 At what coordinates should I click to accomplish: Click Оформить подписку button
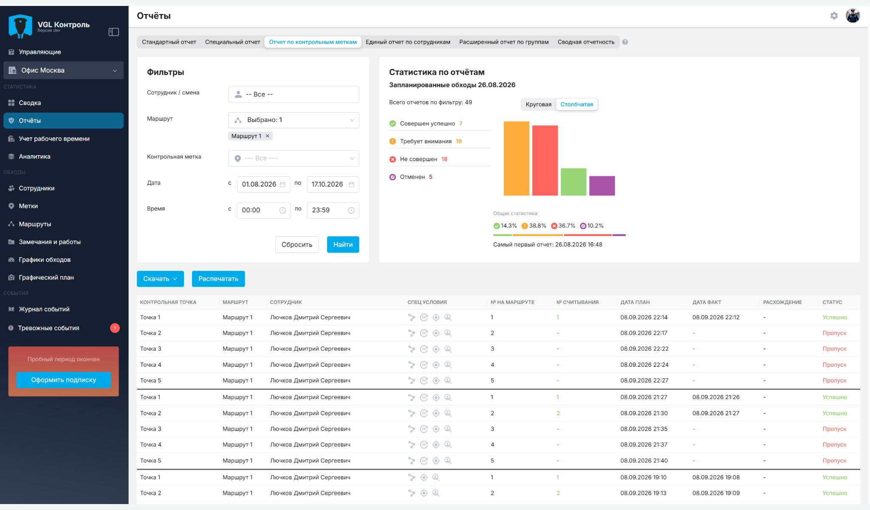[x=64, y=380]
